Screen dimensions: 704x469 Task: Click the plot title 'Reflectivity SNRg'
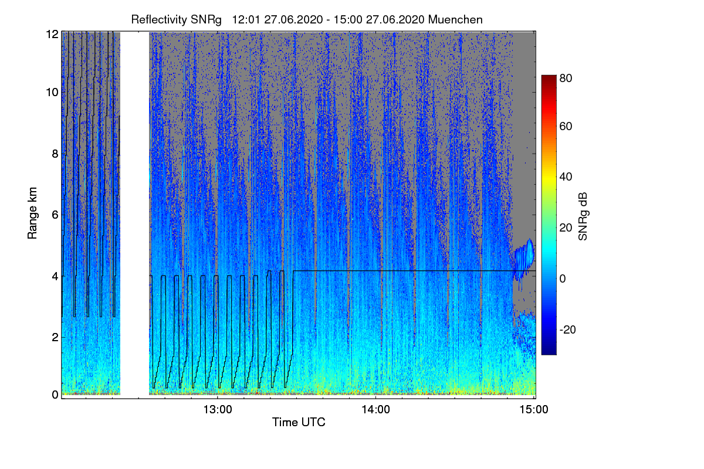176,19
